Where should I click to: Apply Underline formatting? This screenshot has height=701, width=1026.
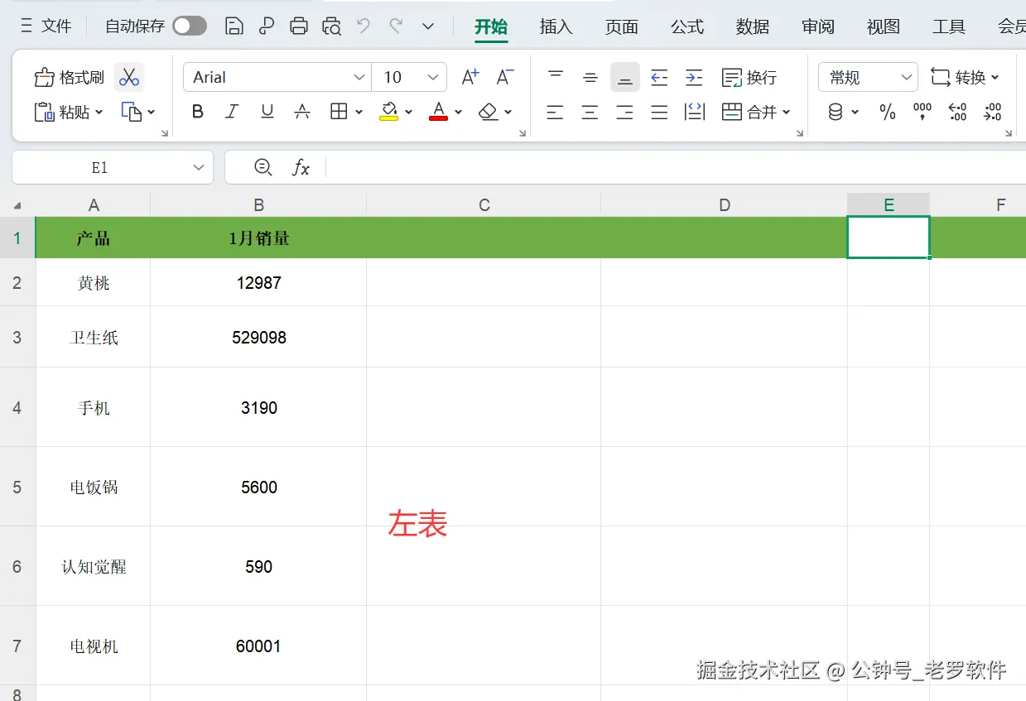tap(267, 112)
